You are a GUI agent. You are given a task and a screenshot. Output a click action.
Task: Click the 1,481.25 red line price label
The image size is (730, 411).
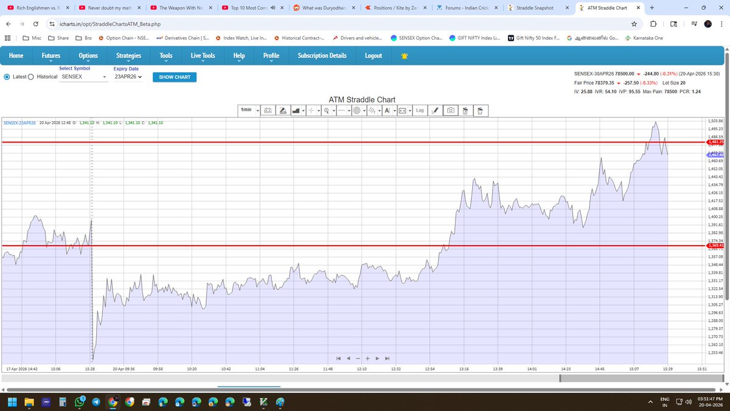[x=715, y=142]
